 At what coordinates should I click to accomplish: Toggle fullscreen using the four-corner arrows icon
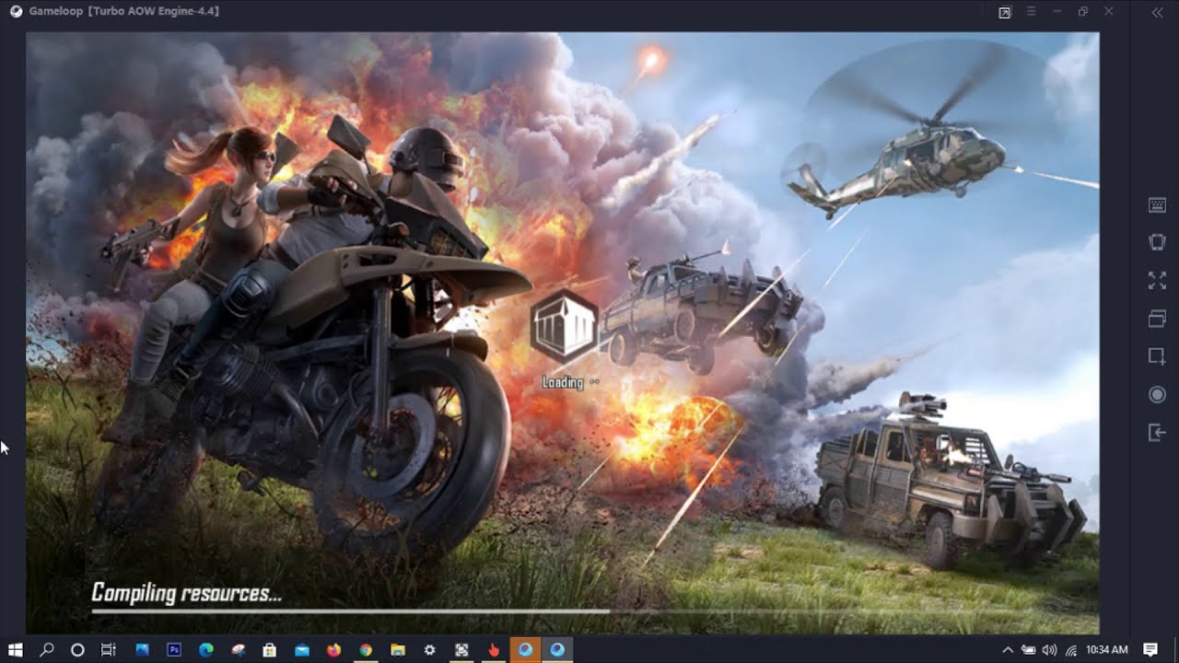pyautogui.click(x=1157, y=281)
